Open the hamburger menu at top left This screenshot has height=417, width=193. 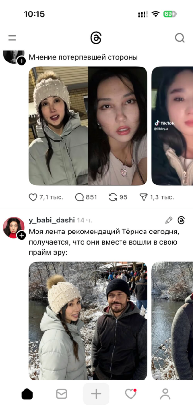point(12,38)
